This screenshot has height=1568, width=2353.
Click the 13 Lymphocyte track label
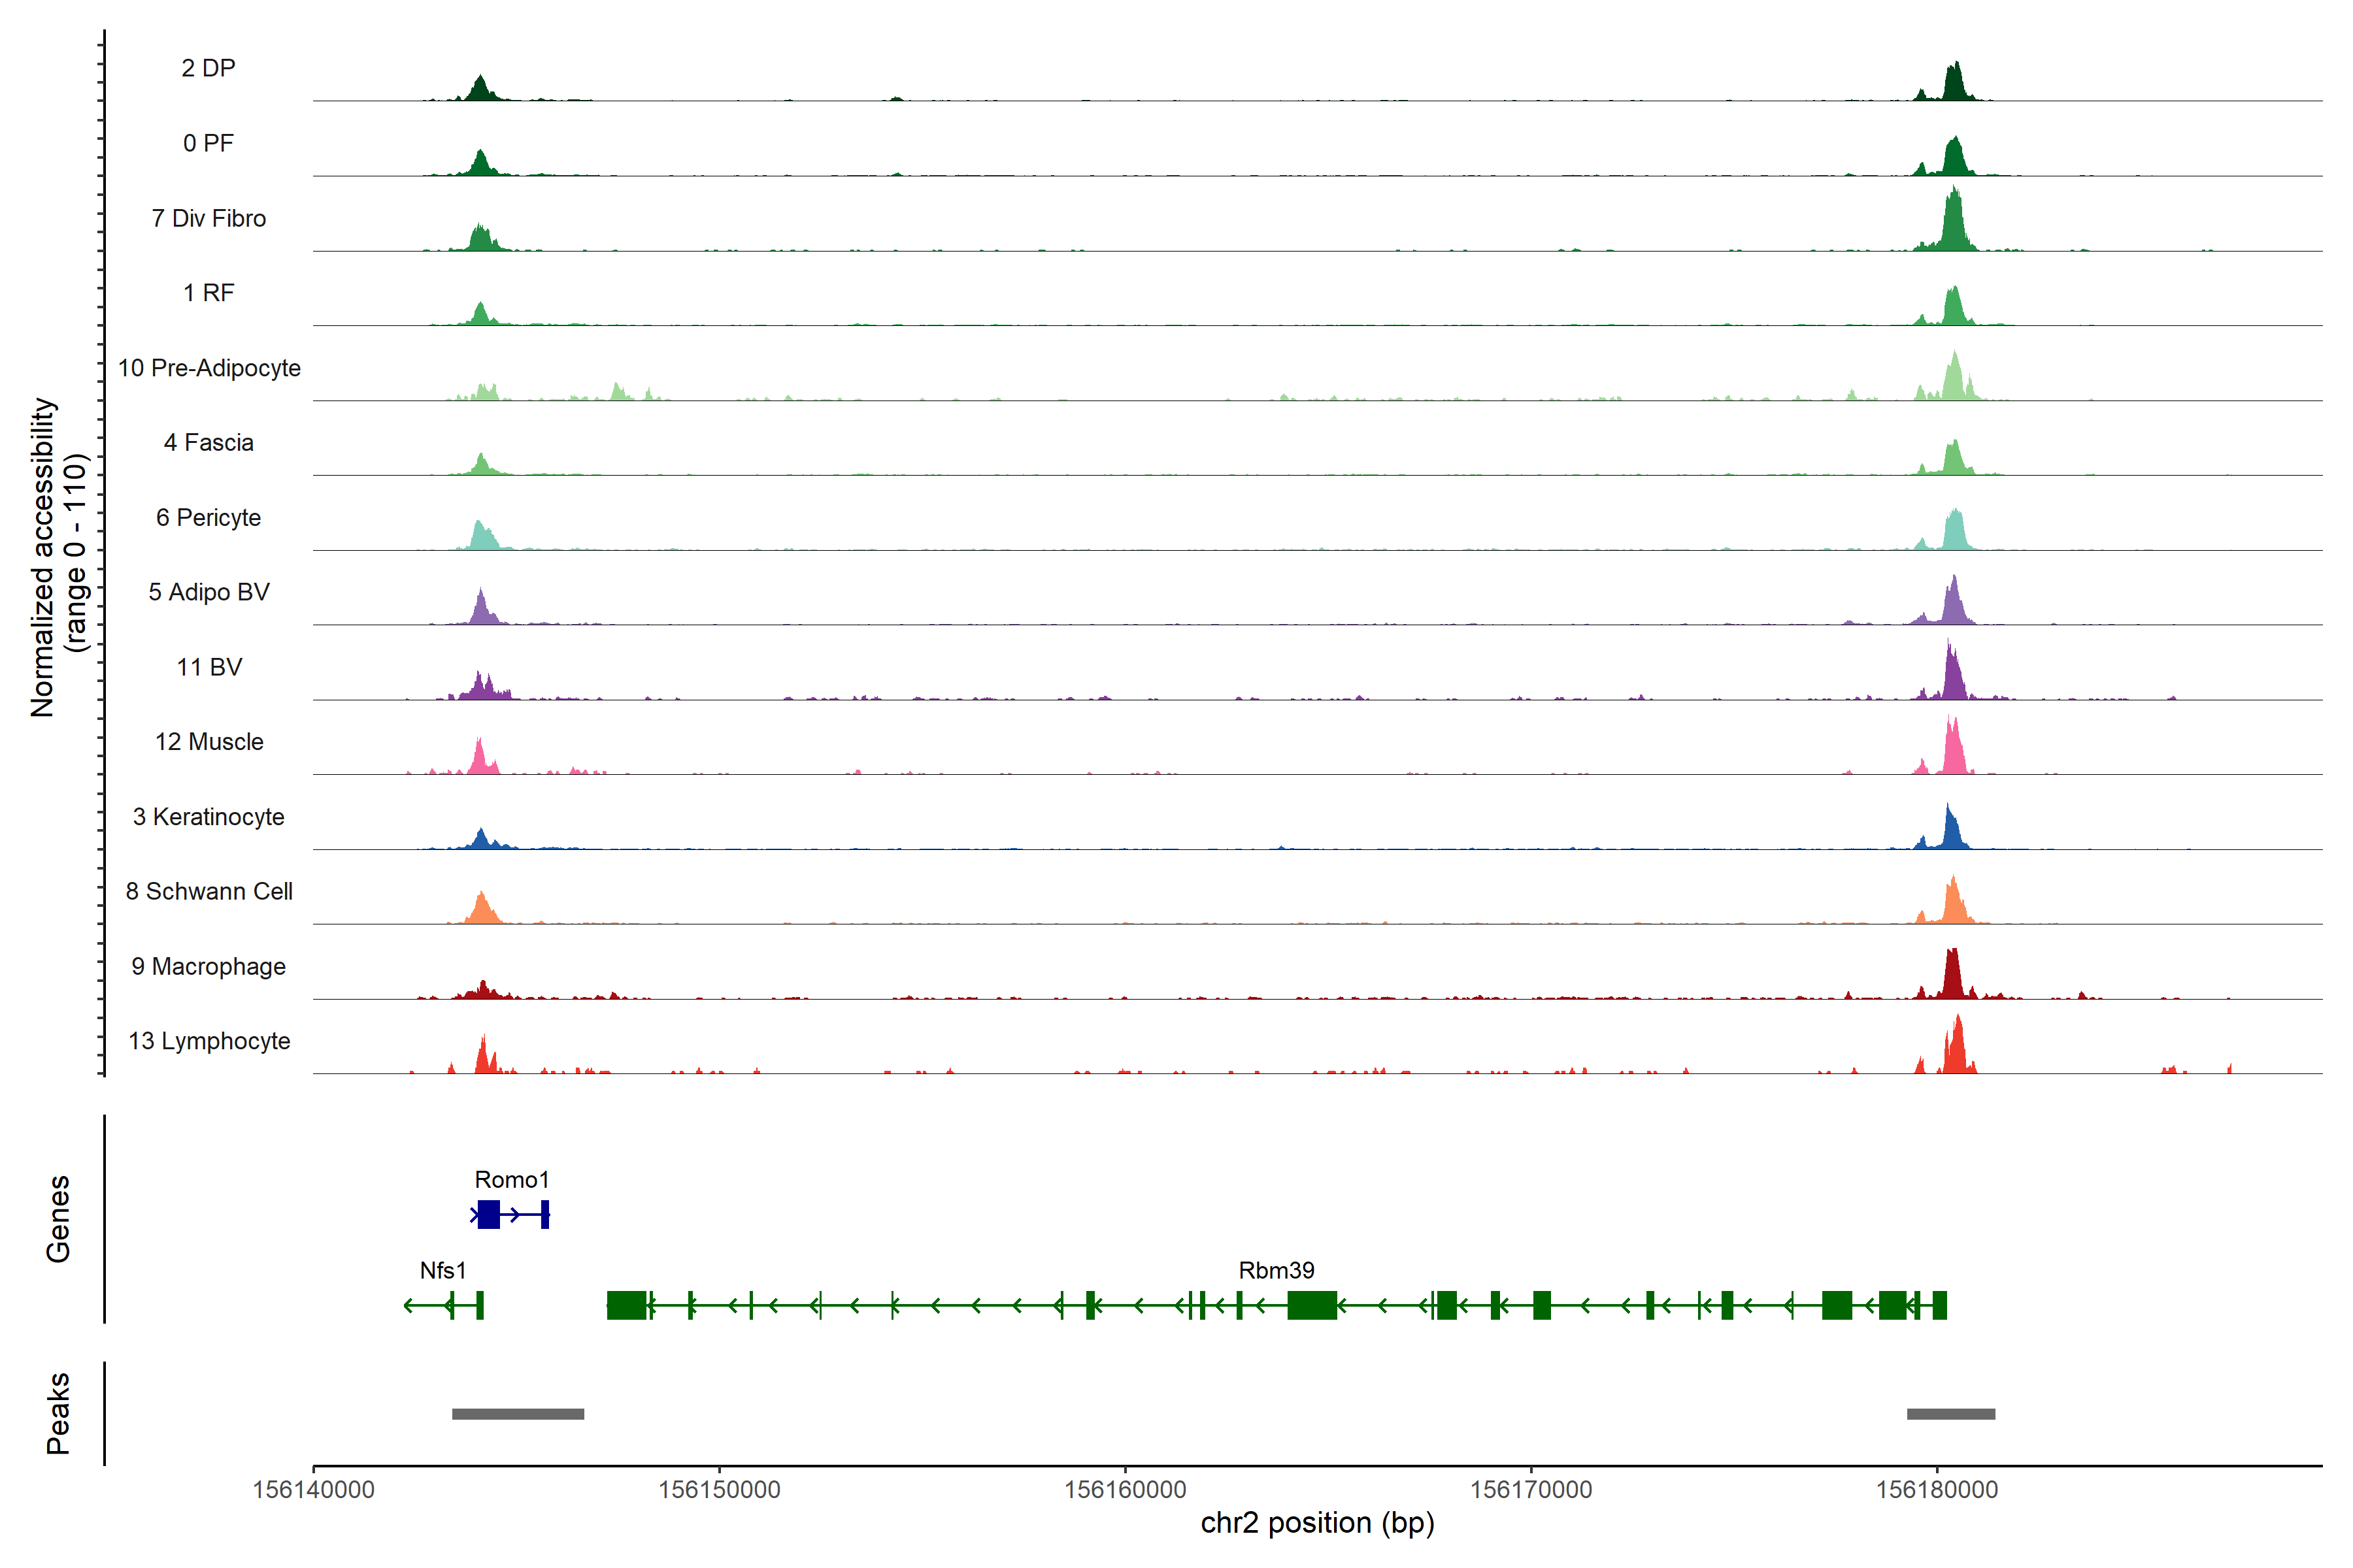point(209,1041)
